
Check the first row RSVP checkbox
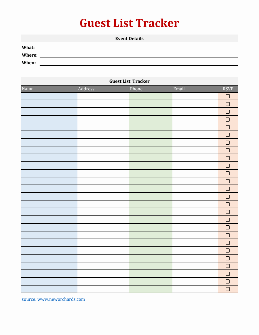(x=228, y=96)
